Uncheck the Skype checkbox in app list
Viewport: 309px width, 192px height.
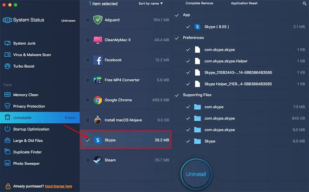tap(88, 140)
